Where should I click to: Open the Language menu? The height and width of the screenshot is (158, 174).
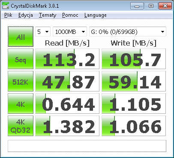click(x=96, y=15)
